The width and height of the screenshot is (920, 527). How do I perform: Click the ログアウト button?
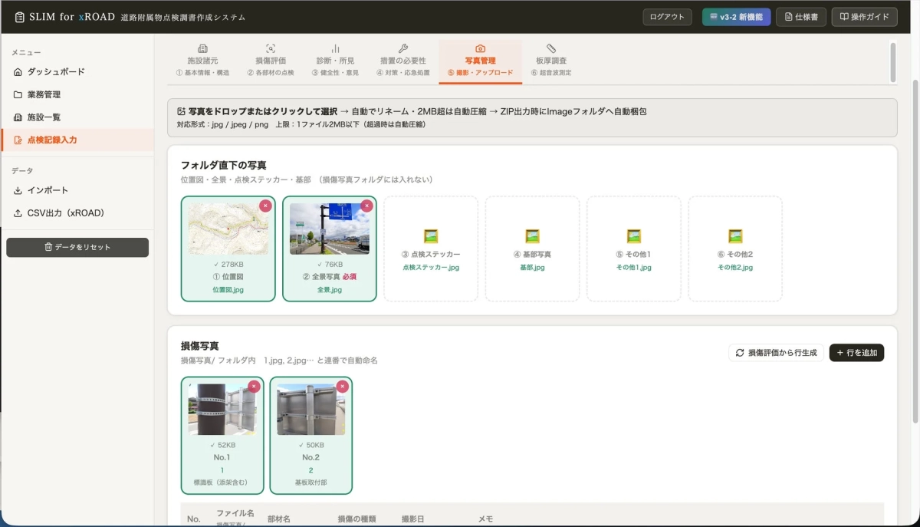(667, 17)
